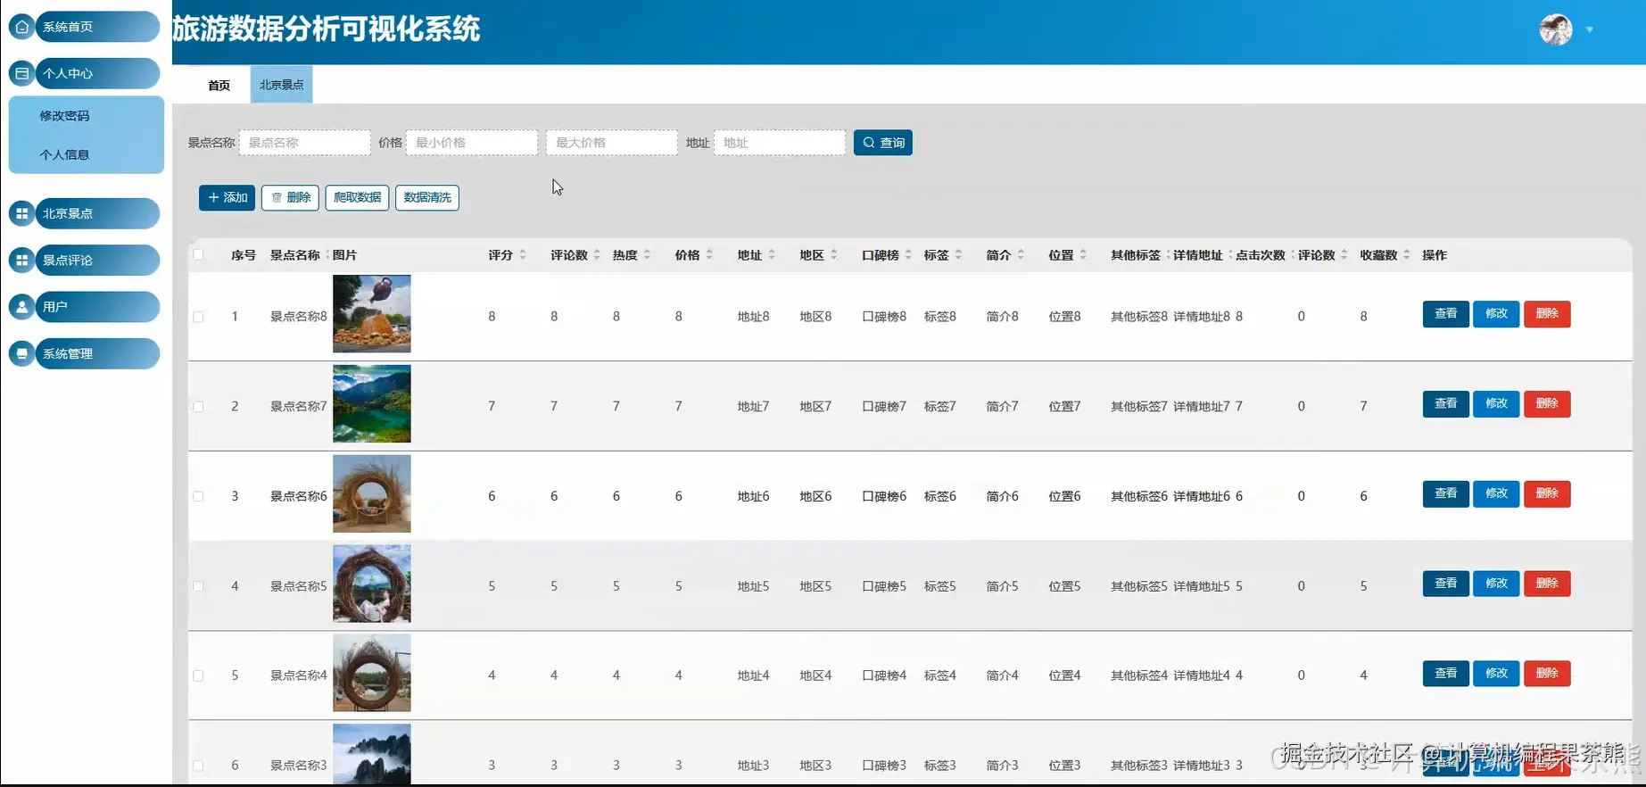This screenshot has height=787, width=1646.
Task: Switch to the 北京景点 tab
Action: [281, 85]
